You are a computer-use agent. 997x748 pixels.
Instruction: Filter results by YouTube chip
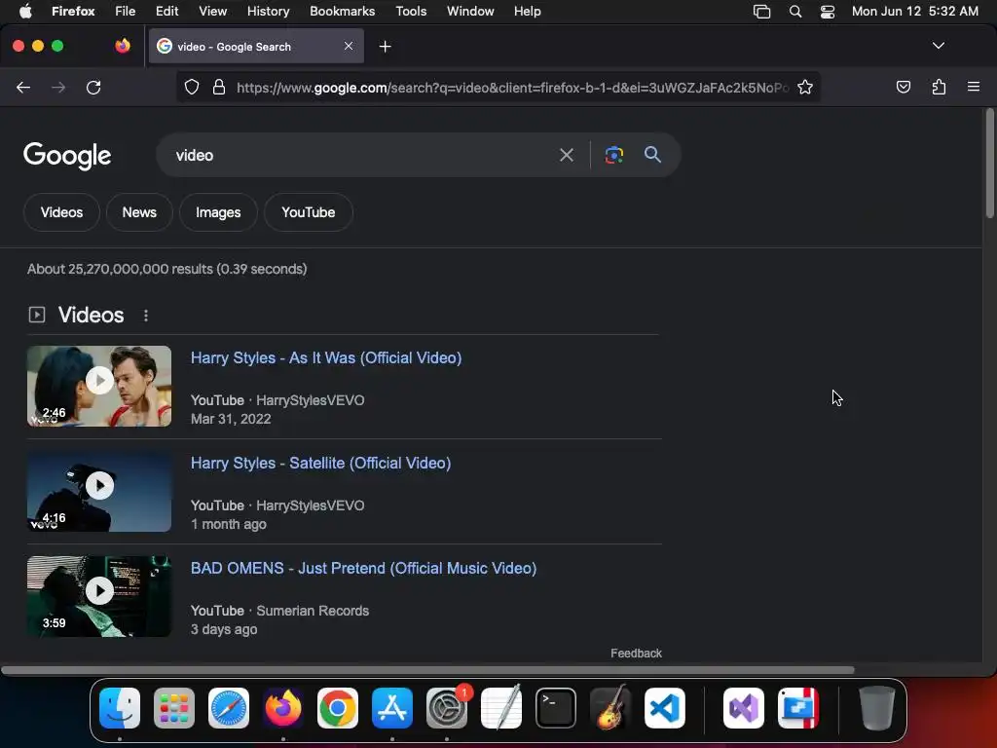click(x=309, y=212)
